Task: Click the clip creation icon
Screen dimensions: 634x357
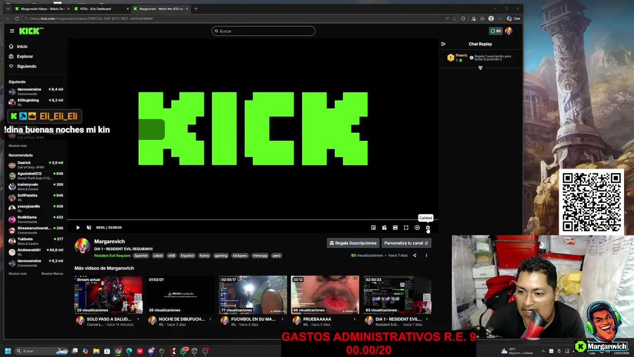Action: [x=384, y=228]
